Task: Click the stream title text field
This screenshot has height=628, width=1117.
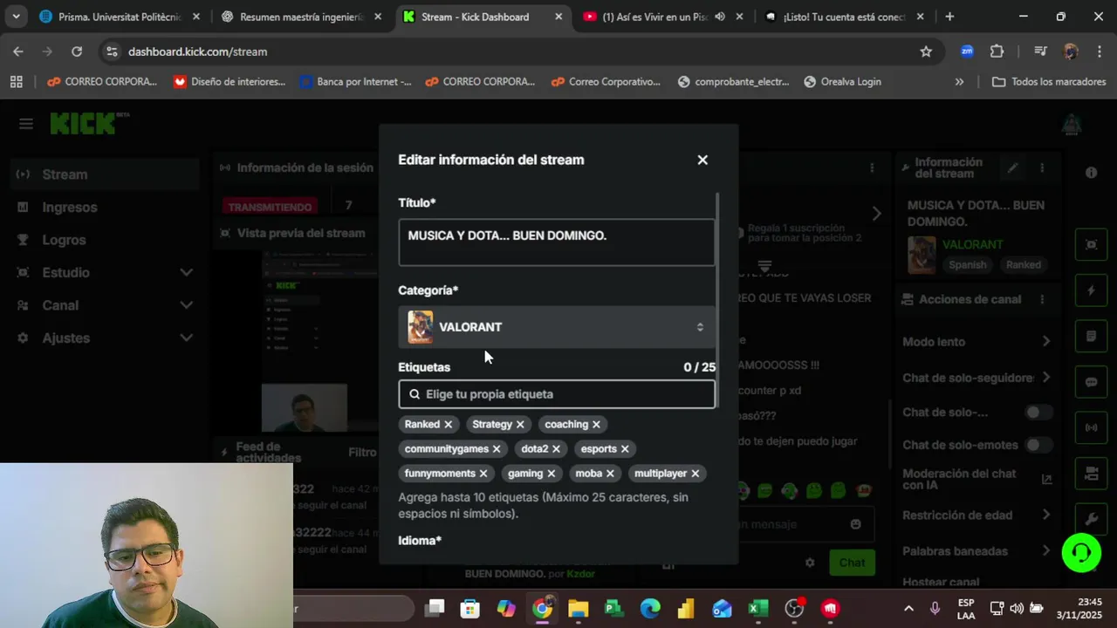Action: (557, 242)
